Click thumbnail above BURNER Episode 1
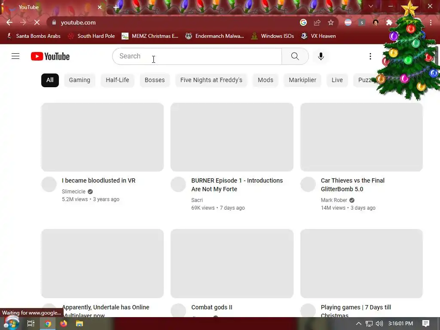The width and height of the screenshot is (440, 330). (232, 137)
